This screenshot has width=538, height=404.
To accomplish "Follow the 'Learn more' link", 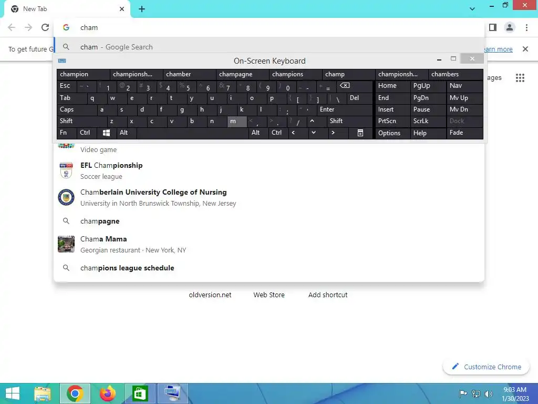I will pyautogui.click(x=498, y=49).
